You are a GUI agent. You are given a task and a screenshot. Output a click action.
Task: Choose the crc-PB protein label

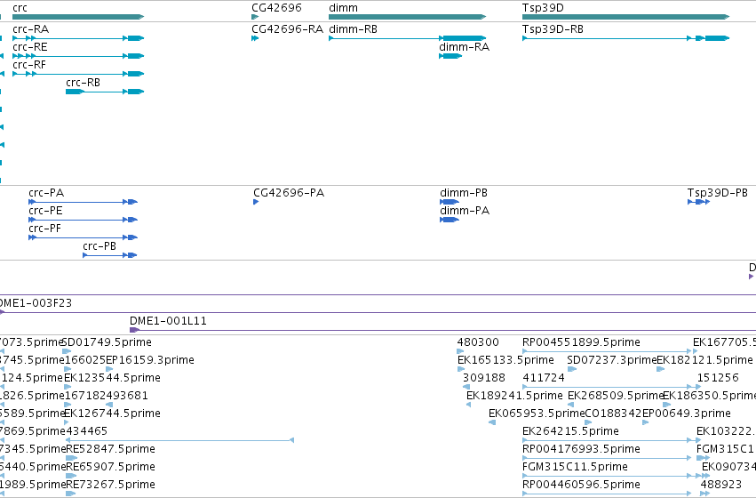99,246
